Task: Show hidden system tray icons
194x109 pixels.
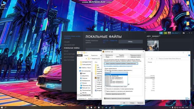Action: 170,107
